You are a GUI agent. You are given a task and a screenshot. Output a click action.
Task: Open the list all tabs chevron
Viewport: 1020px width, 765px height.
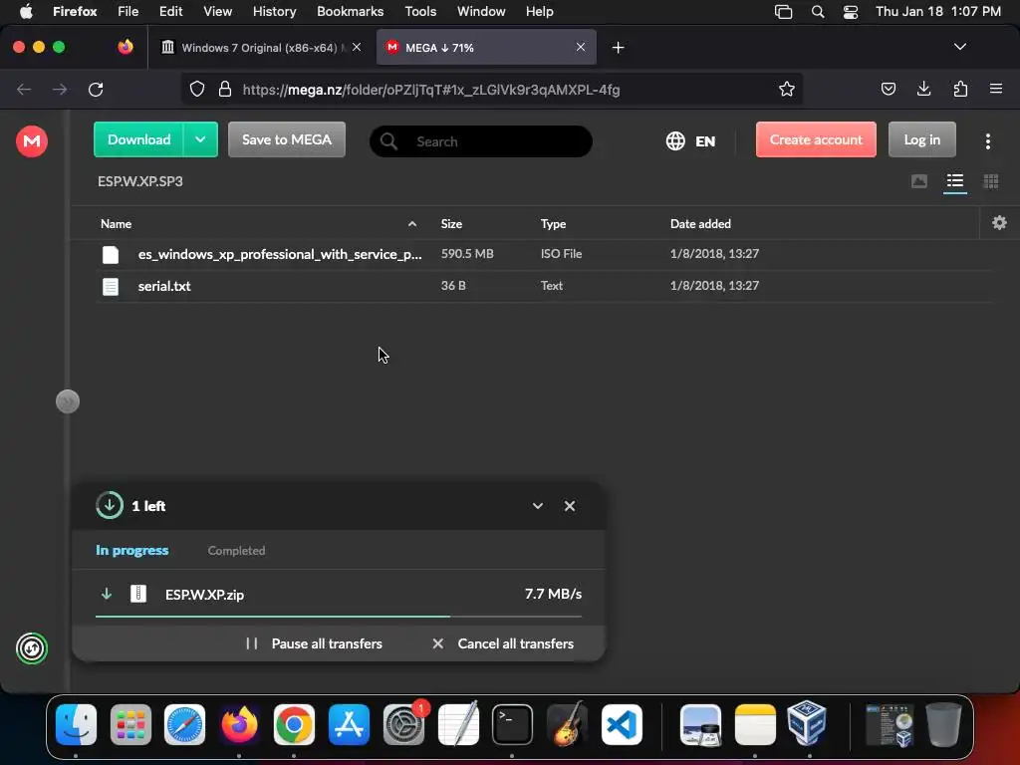959,47
